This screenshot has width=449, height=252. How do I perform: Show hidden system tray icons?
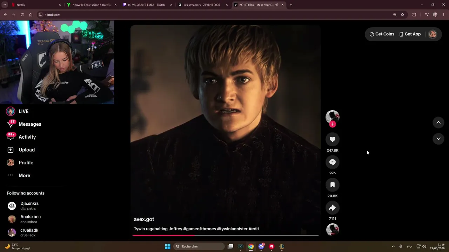tap(393, 246)
